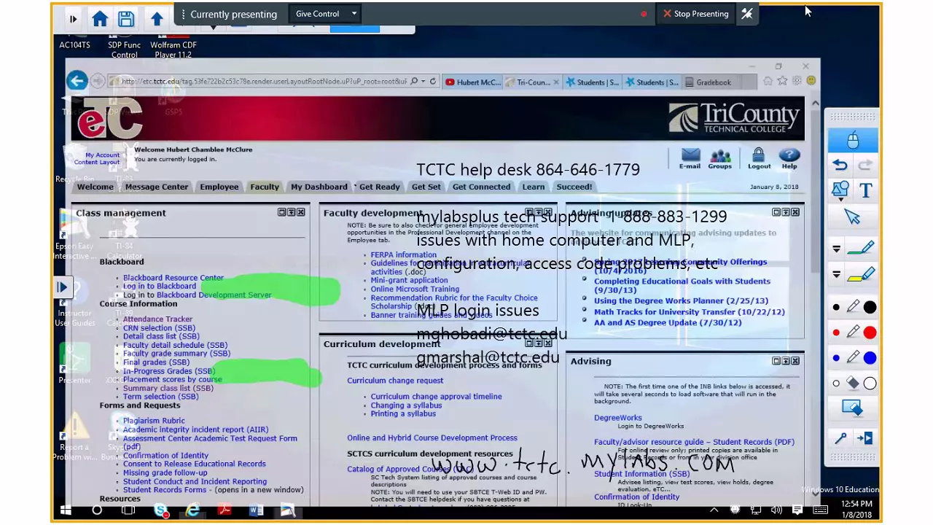The image size is (933, 525).
Task: Select the small eraser size circle
Action: click(x=836, y=384)
